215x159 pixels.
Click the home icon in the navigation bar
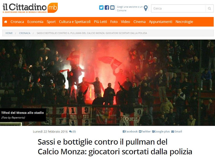click(6, 22)
